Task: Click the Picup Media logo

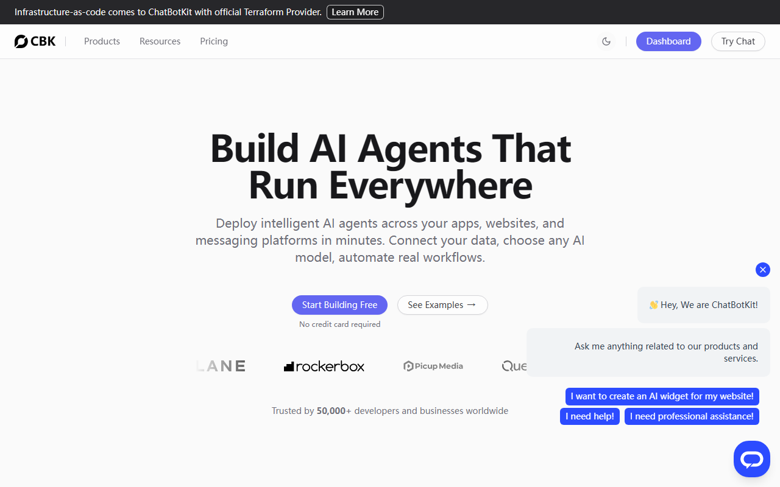Action: point(433,366)
